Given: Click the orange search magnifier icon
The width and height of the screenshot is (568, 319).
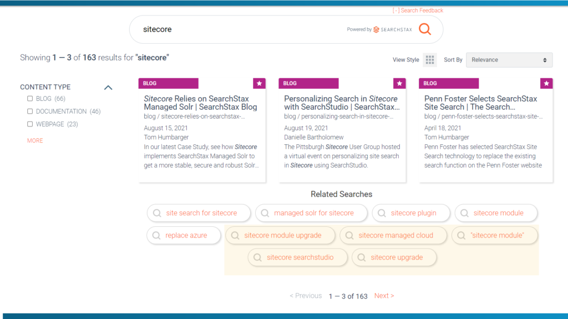Looking at the screenshot, I should (x=425, y=29).
